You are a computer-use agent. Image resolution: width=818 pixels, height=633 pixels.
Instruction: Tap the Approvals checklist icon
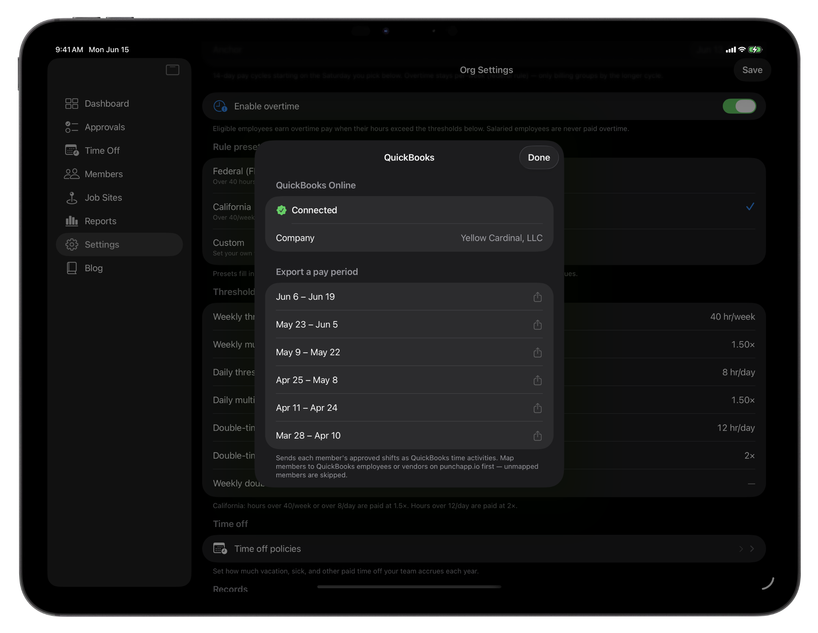click(x=71, y=127)
